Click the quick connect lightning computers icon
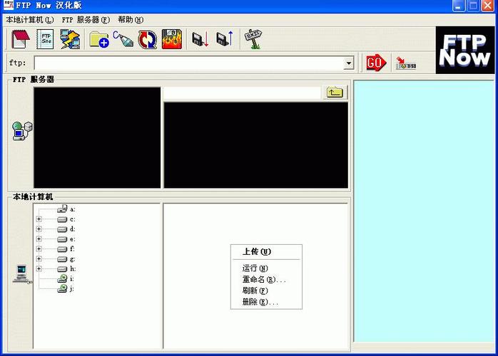 (x=69, y=39)
